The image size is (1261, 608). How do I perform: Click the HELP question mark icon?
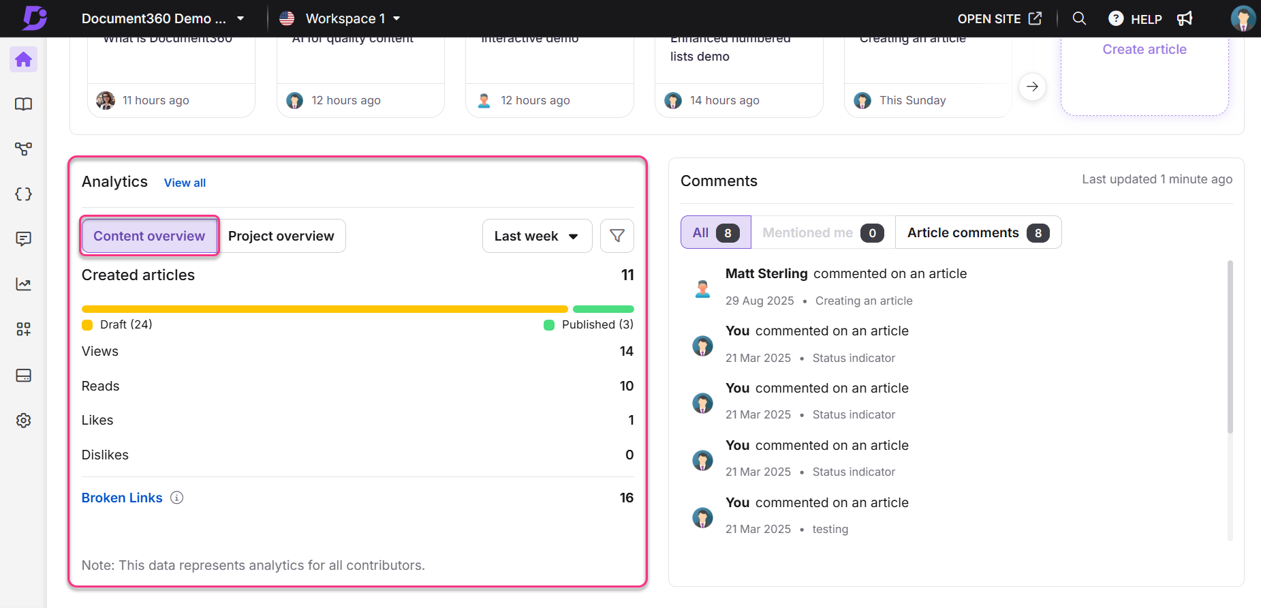[x=1116, y=18]
